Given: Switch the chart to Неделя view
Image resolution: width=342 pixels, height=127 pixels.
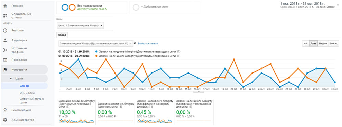Looking at the screenshot, I should coord(323,44).
